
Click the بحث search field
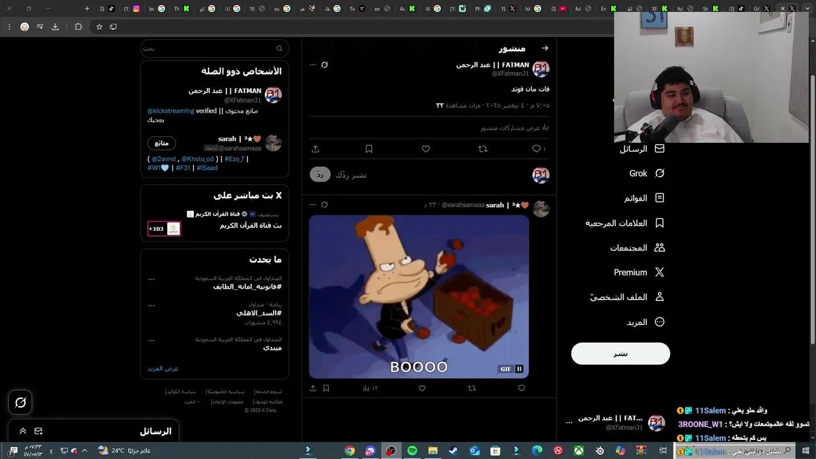pos(214,48)
